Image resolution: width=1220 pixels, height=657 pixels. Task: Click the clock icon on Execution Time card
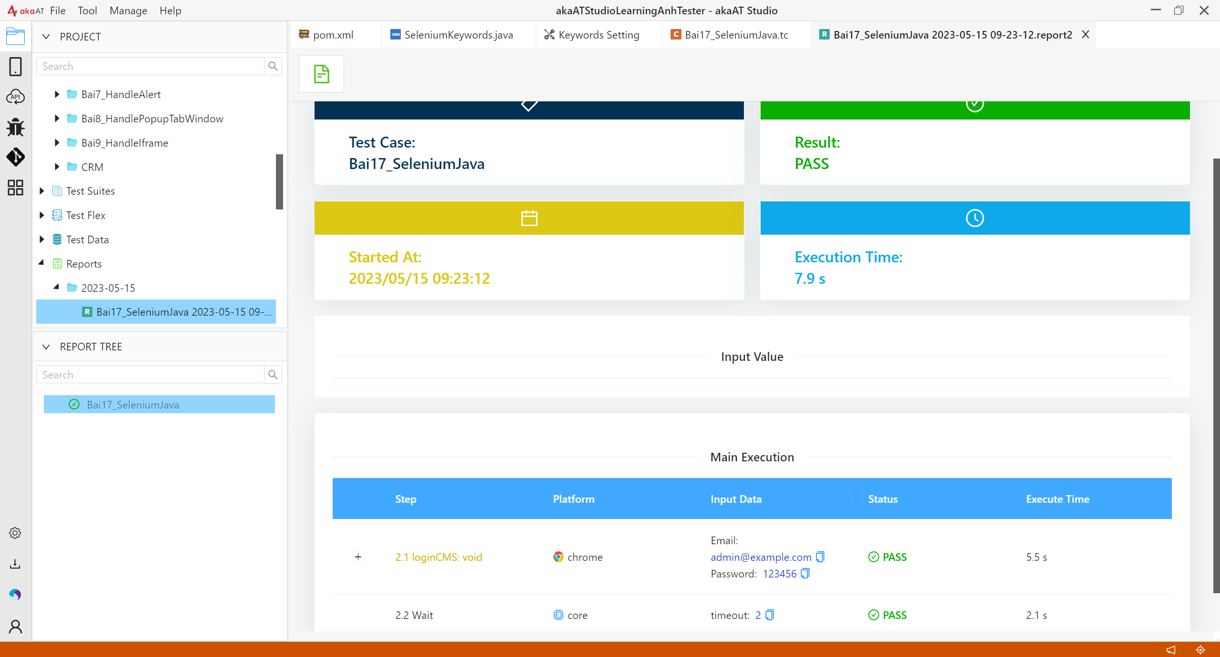tap(975, 218)
